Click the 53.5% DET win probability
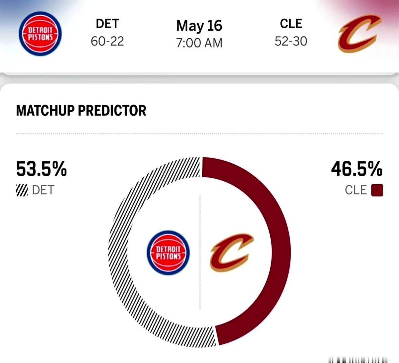This screenshot has height=363, width=399. click(42, 168)
